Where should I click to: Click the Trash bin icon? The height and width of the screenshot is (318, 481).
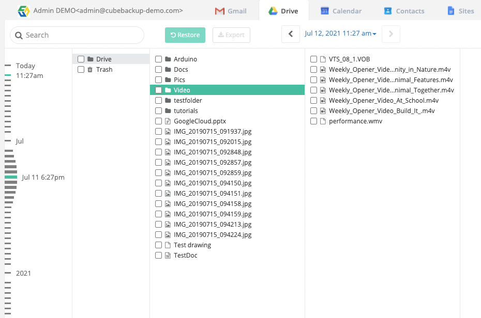click(x=90, y=70)
